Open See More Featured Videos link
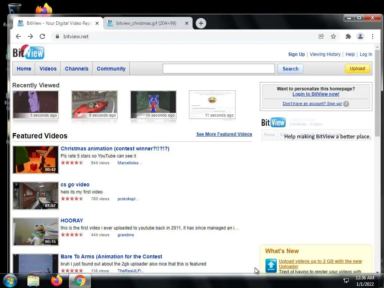This screenshot has width=384, height=288. tap(224, 134)
